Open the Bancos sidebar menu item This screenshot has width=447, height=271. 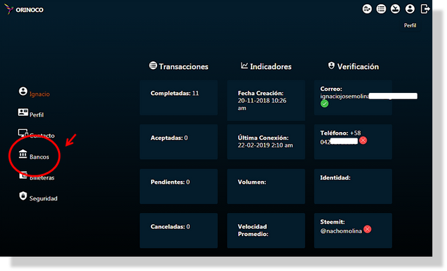pos(39,157)
